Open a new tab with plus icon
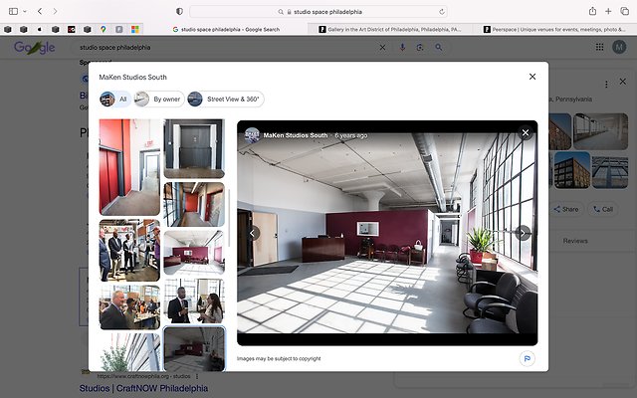The width and height of the screenshot is (637, 398). point(608,11)
